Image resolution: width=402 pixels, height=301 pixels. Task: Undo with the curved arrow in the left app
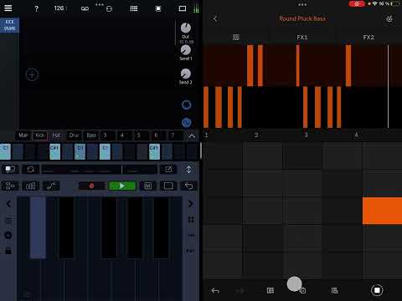pyautogui.click(x=189, y=186)
